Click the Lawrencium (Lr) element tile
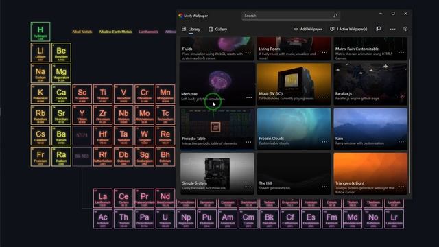 (394, 219)
